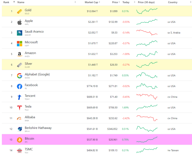The width and height of the screenshot is (192, 155).
Task: Sort by Name column arrow
Action: [x=75, y=2]
